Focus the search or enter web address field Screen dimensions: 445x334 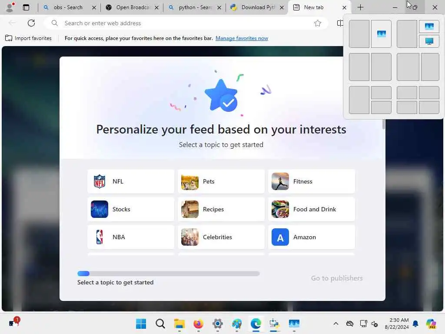[186, 23]
